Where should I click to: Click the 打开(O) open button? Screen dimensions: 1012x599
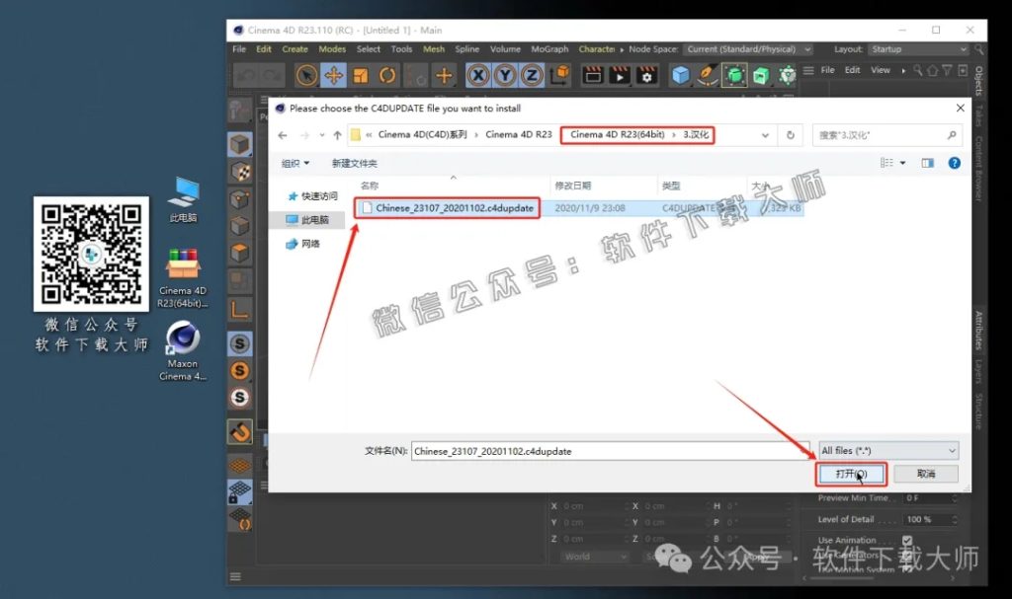(x=851, y=474)
